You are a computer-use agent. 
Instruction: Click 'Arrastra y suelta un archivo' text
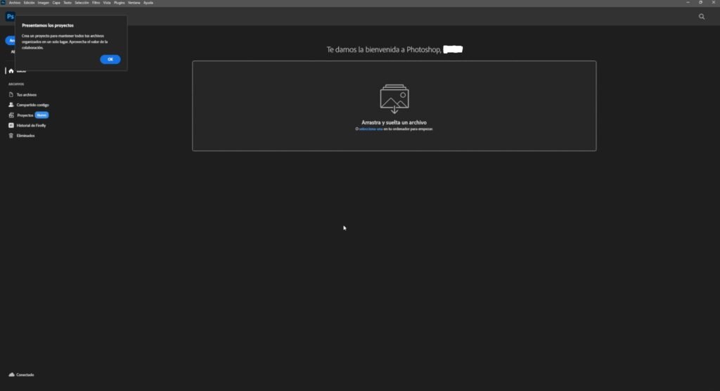[x=394, y=122]
